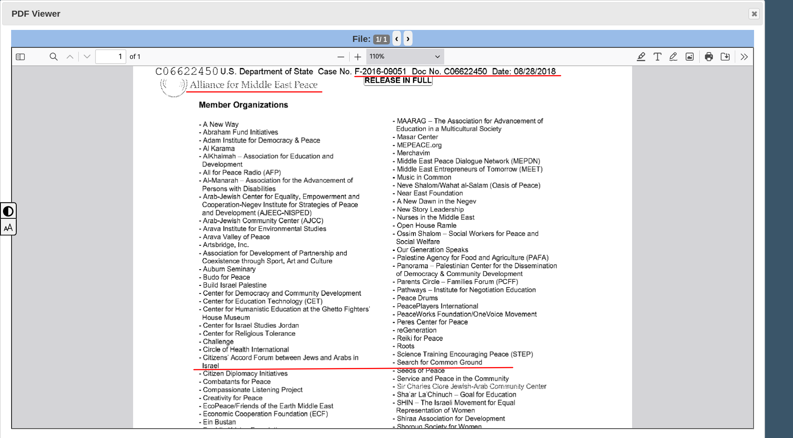Select the add image tool
Screen dimensions: 793x438
click(x=689, y=57)
